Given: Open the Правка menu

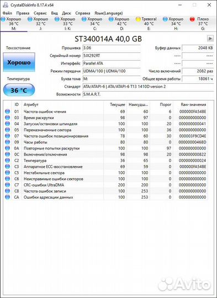Looking at the screenshot, I should (23, 13).
